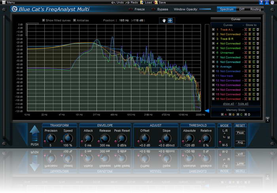
Task: Click the Blue Cat logo icon
Action: click(x=15, y=9)
